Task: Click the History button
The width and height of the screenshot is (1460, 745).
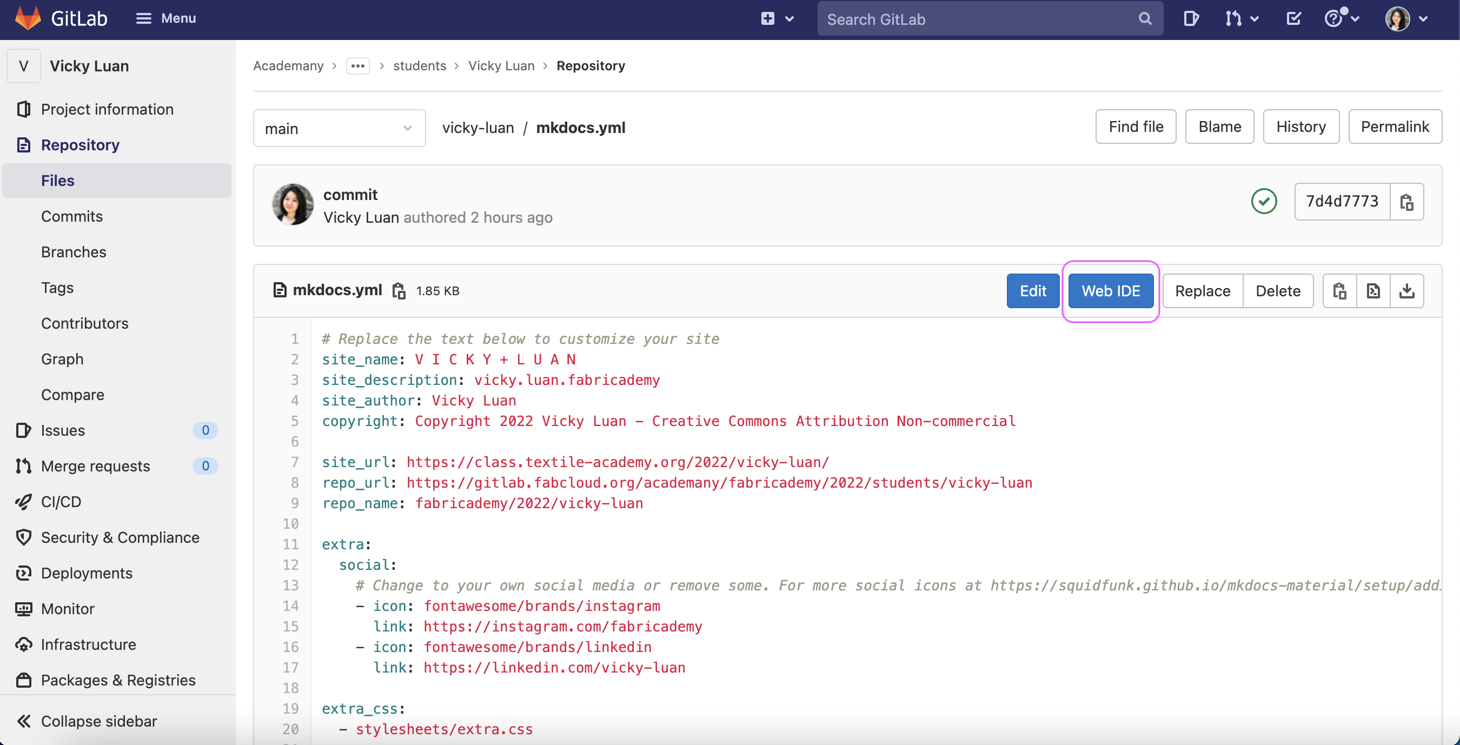Action: [1300, 127]
